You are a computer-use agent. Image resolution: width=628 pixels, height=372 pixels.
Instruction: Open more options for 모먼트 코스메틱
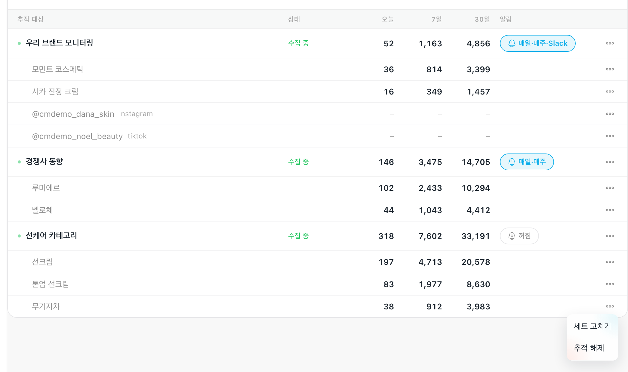pos(610,69)
